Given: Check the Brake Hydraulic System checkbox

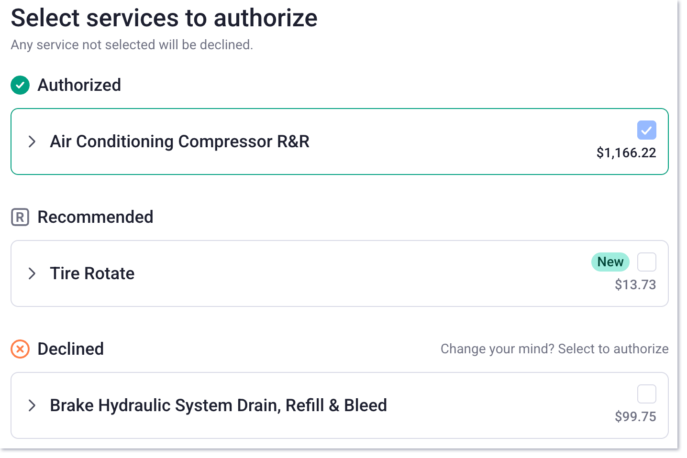Looking at the screenshot, I should [x=646, y=393].
